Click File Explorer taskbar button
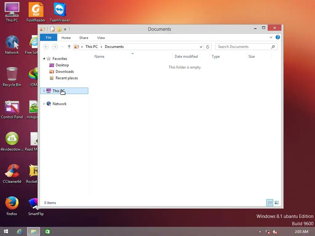The height and width of the screenshot is (236, 315). tap(34, 231)
